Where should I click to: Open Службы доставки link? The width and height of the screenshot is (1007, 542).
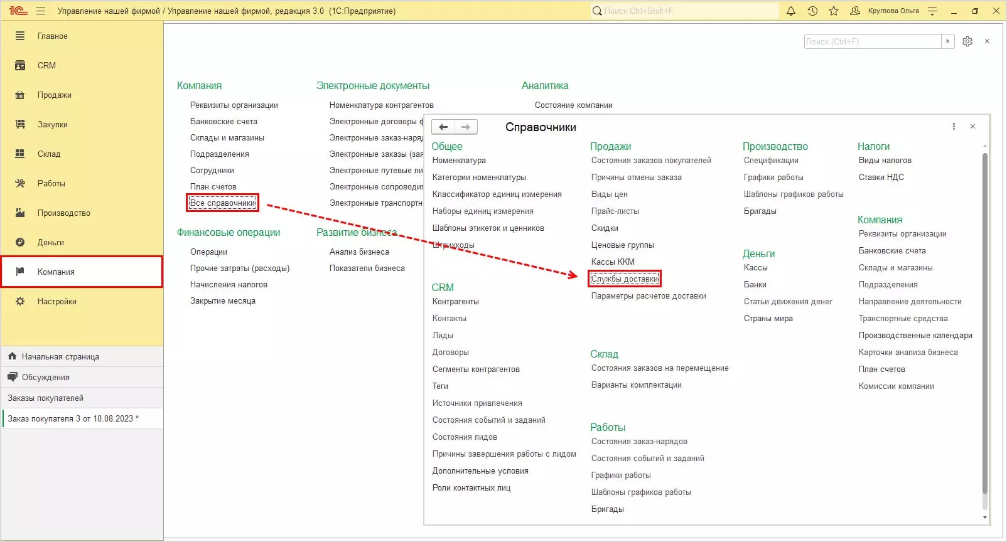pos(625,279)
